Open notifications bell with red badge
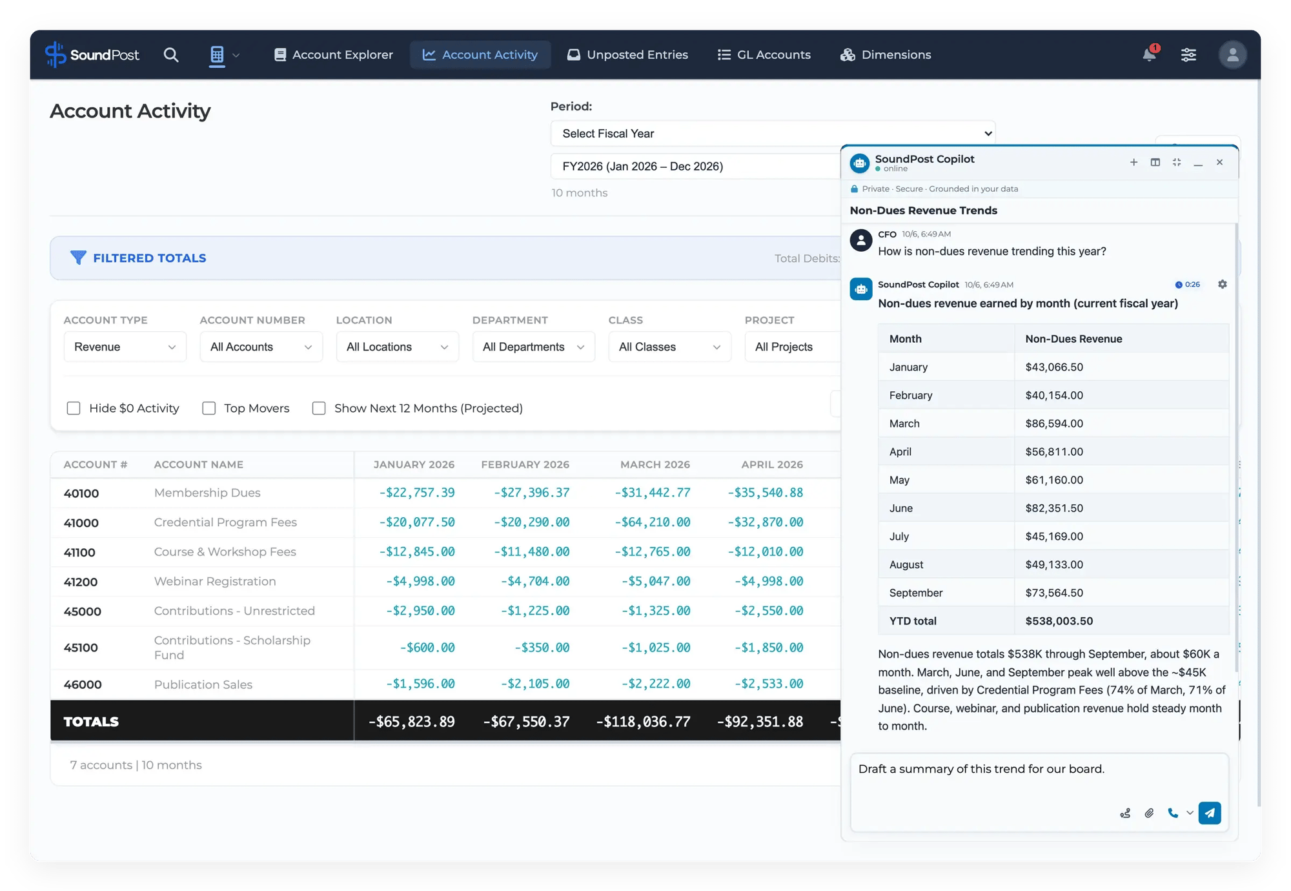This screenshot has width=1291, height=891. click(1150, 54)
